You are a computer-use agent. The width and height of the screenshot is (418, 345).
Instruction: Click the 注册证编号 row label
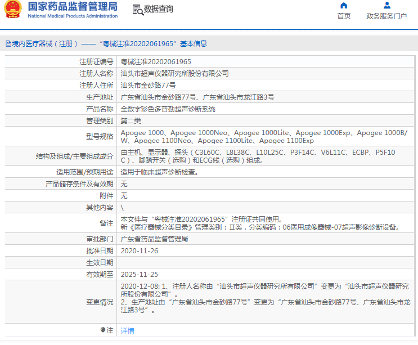[x=96, y=62]
